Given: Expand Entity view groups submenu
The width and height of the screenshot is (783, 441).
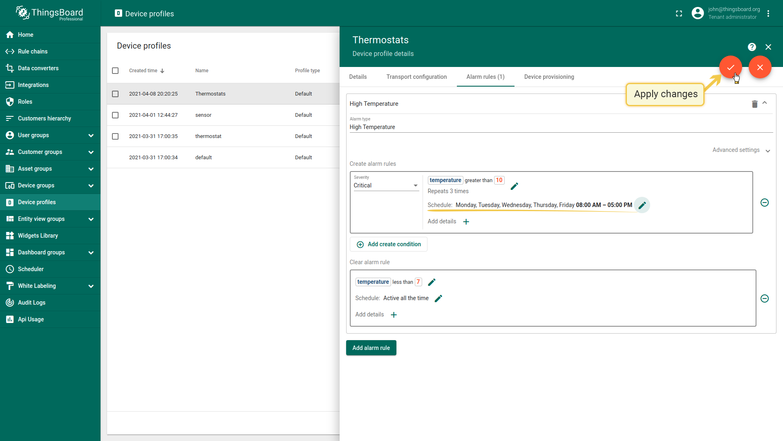Looking at the screenshot, I should (x=91, y=219).
